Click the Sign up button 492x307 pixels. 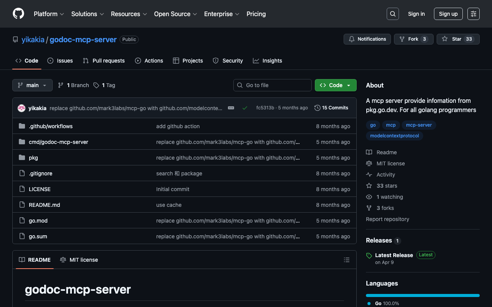[x=448, y=14]
